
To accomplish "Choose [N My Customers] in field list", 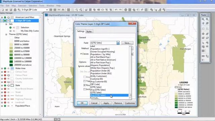I will [109, 76].
